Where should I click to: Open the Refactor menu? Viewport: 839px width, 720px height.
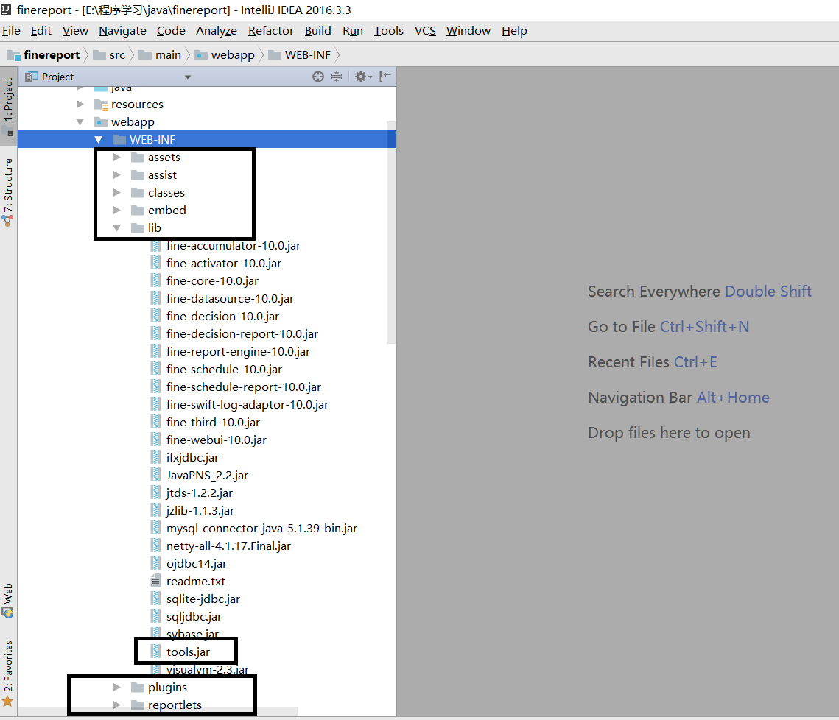271,30
